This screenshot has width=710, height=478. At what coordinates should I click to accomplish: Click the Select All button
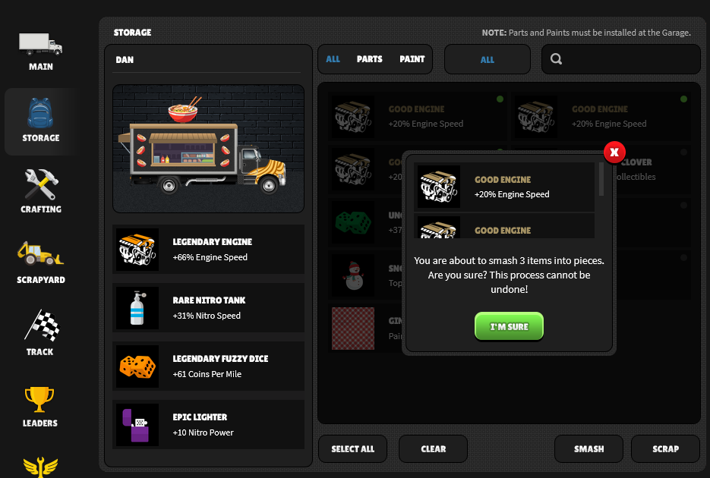353,448
